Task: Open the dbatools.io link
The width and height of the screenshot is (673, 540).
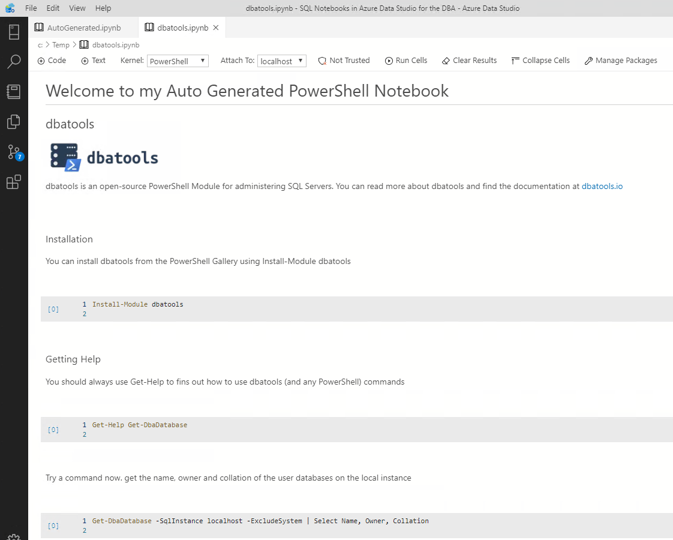Action: pos(602,186)
